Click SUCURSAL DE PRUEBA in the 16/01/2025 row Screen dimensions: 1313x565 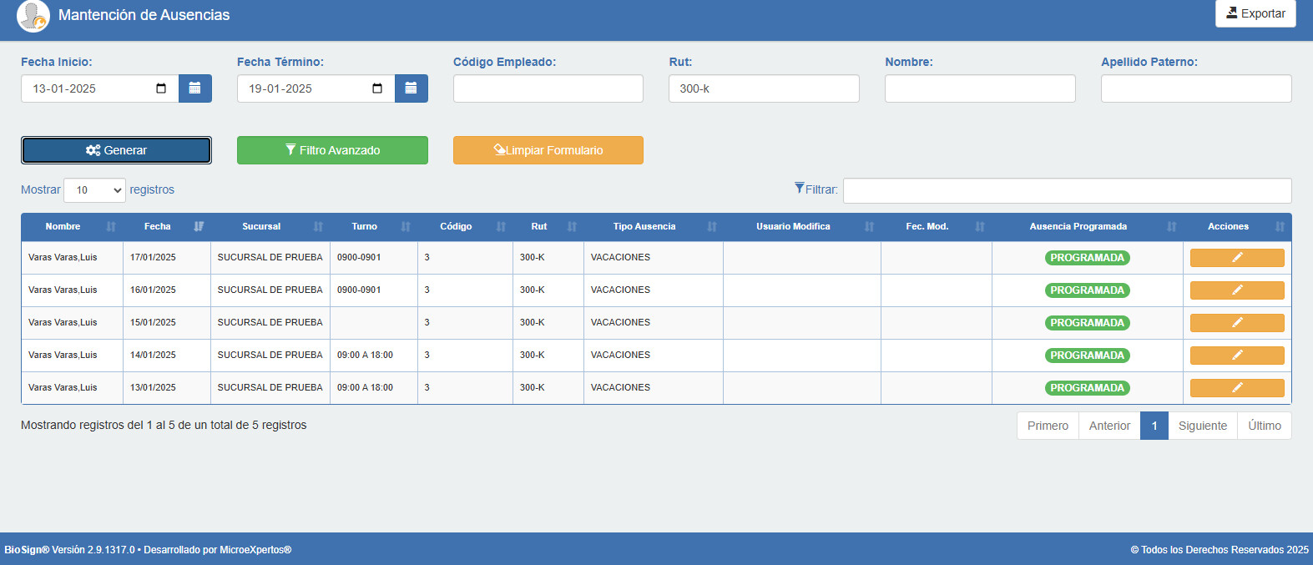pyautogui.click(x=270, y=290)
